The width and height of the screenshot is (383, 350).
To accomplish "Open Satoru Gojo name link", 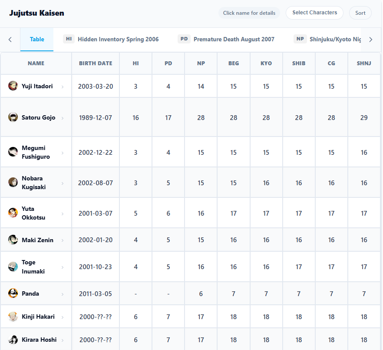I will coord(38,117).
